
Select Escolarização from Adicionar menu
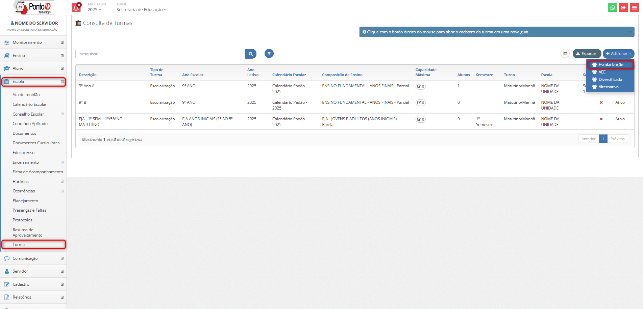click(610, 64)
